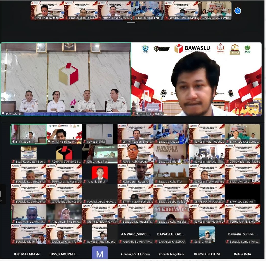Click pin icon on large BAWASLU NTT speaker video
This screenshot has height=261, width=266.
tap(3, 114)
